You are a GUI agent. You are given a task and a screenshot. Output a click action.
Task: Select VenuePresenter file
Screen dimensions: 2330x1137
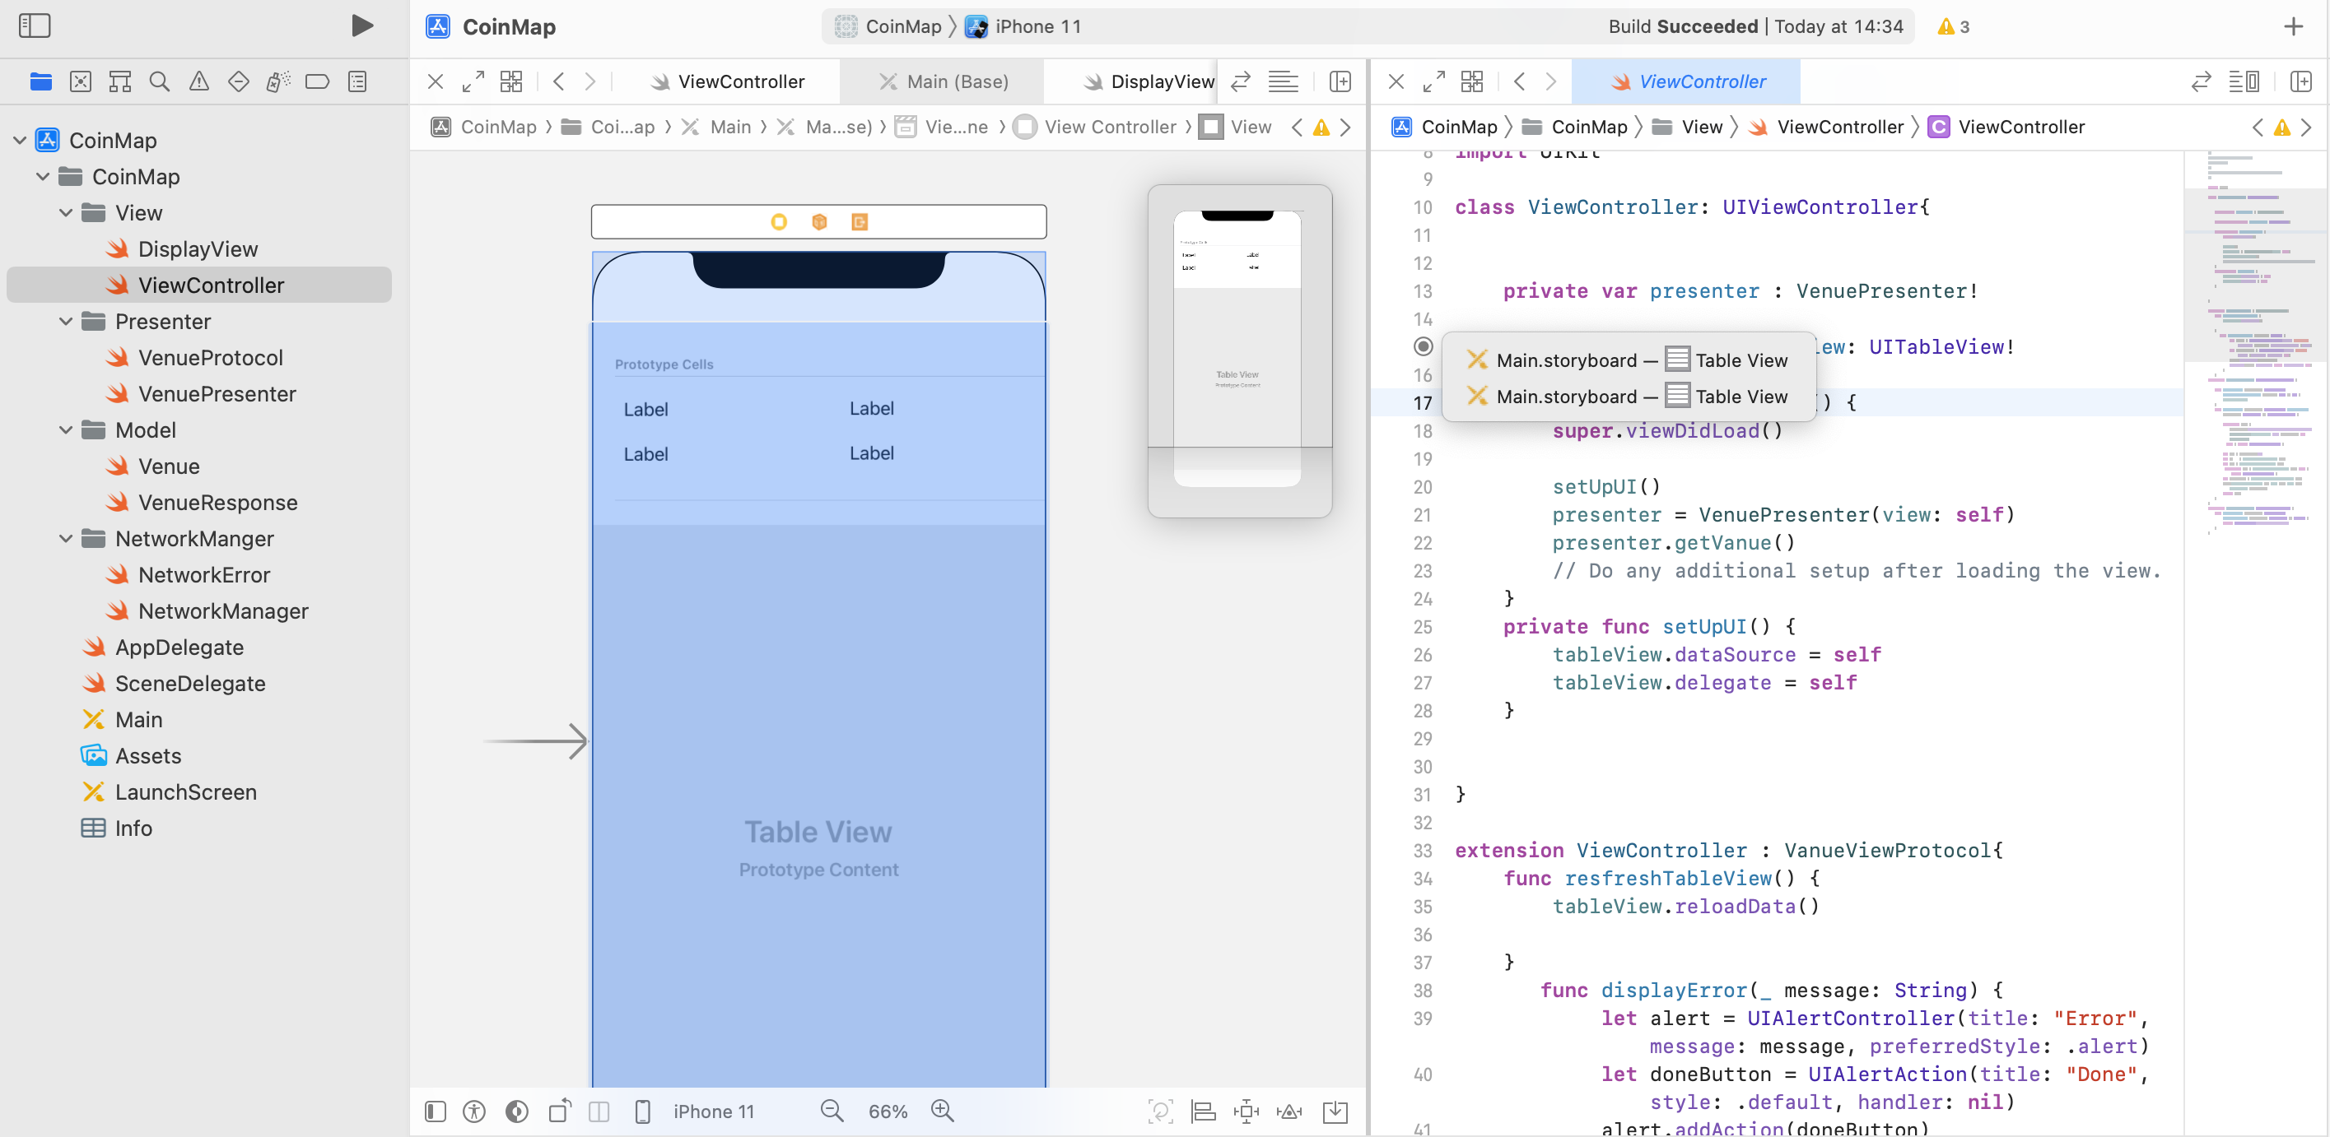click(217, 393)
